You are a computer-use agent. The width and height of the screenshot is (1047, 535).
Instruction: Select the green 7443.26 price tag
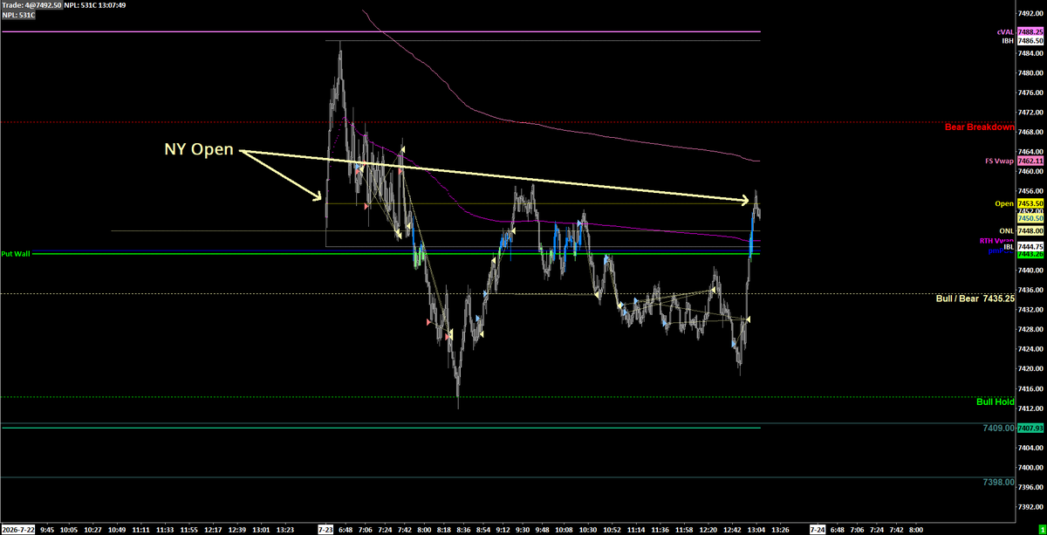1030,254
